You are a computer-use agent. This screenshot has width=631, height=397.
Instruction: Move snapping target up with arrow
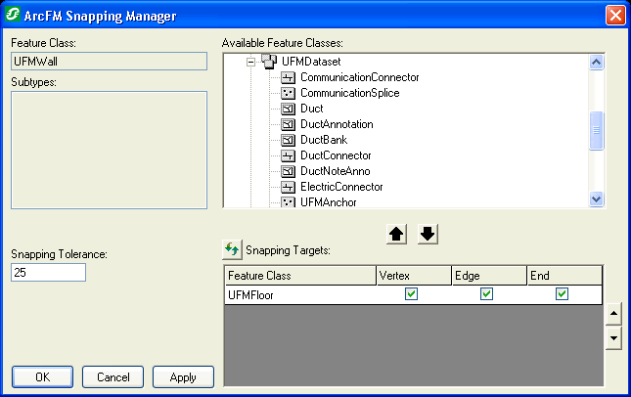tap(397, 234)
